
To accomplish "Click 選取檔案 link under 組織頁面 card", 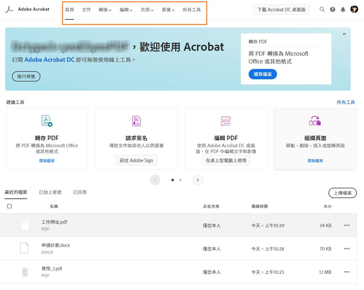I will 315,161.
